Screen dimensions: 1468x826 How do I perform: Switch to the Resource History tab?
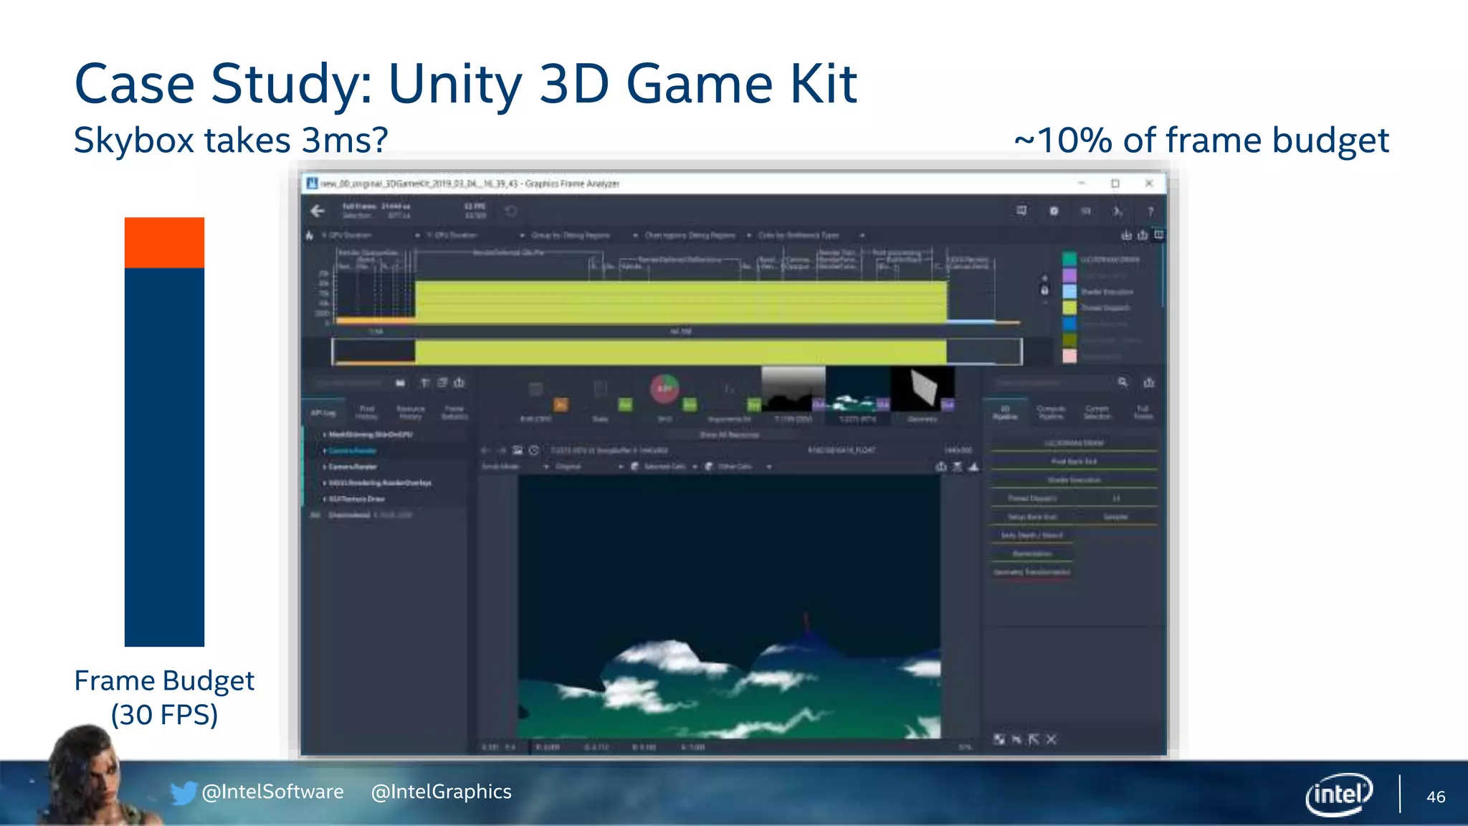pos(410,412)
